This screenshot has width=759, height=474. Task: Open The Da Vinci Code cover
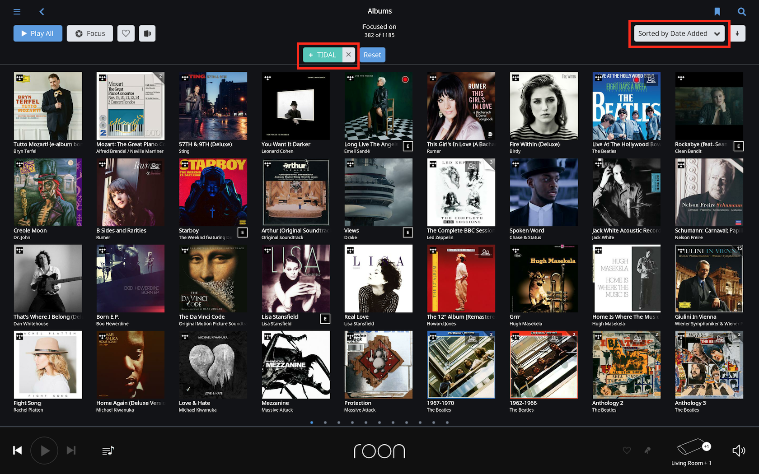[x=213, y=279]
